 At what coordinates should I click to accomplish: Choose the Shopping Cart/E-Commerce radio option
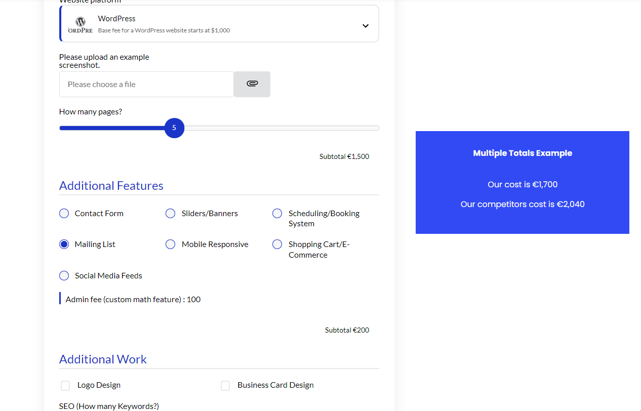click(x=277, y=244)
